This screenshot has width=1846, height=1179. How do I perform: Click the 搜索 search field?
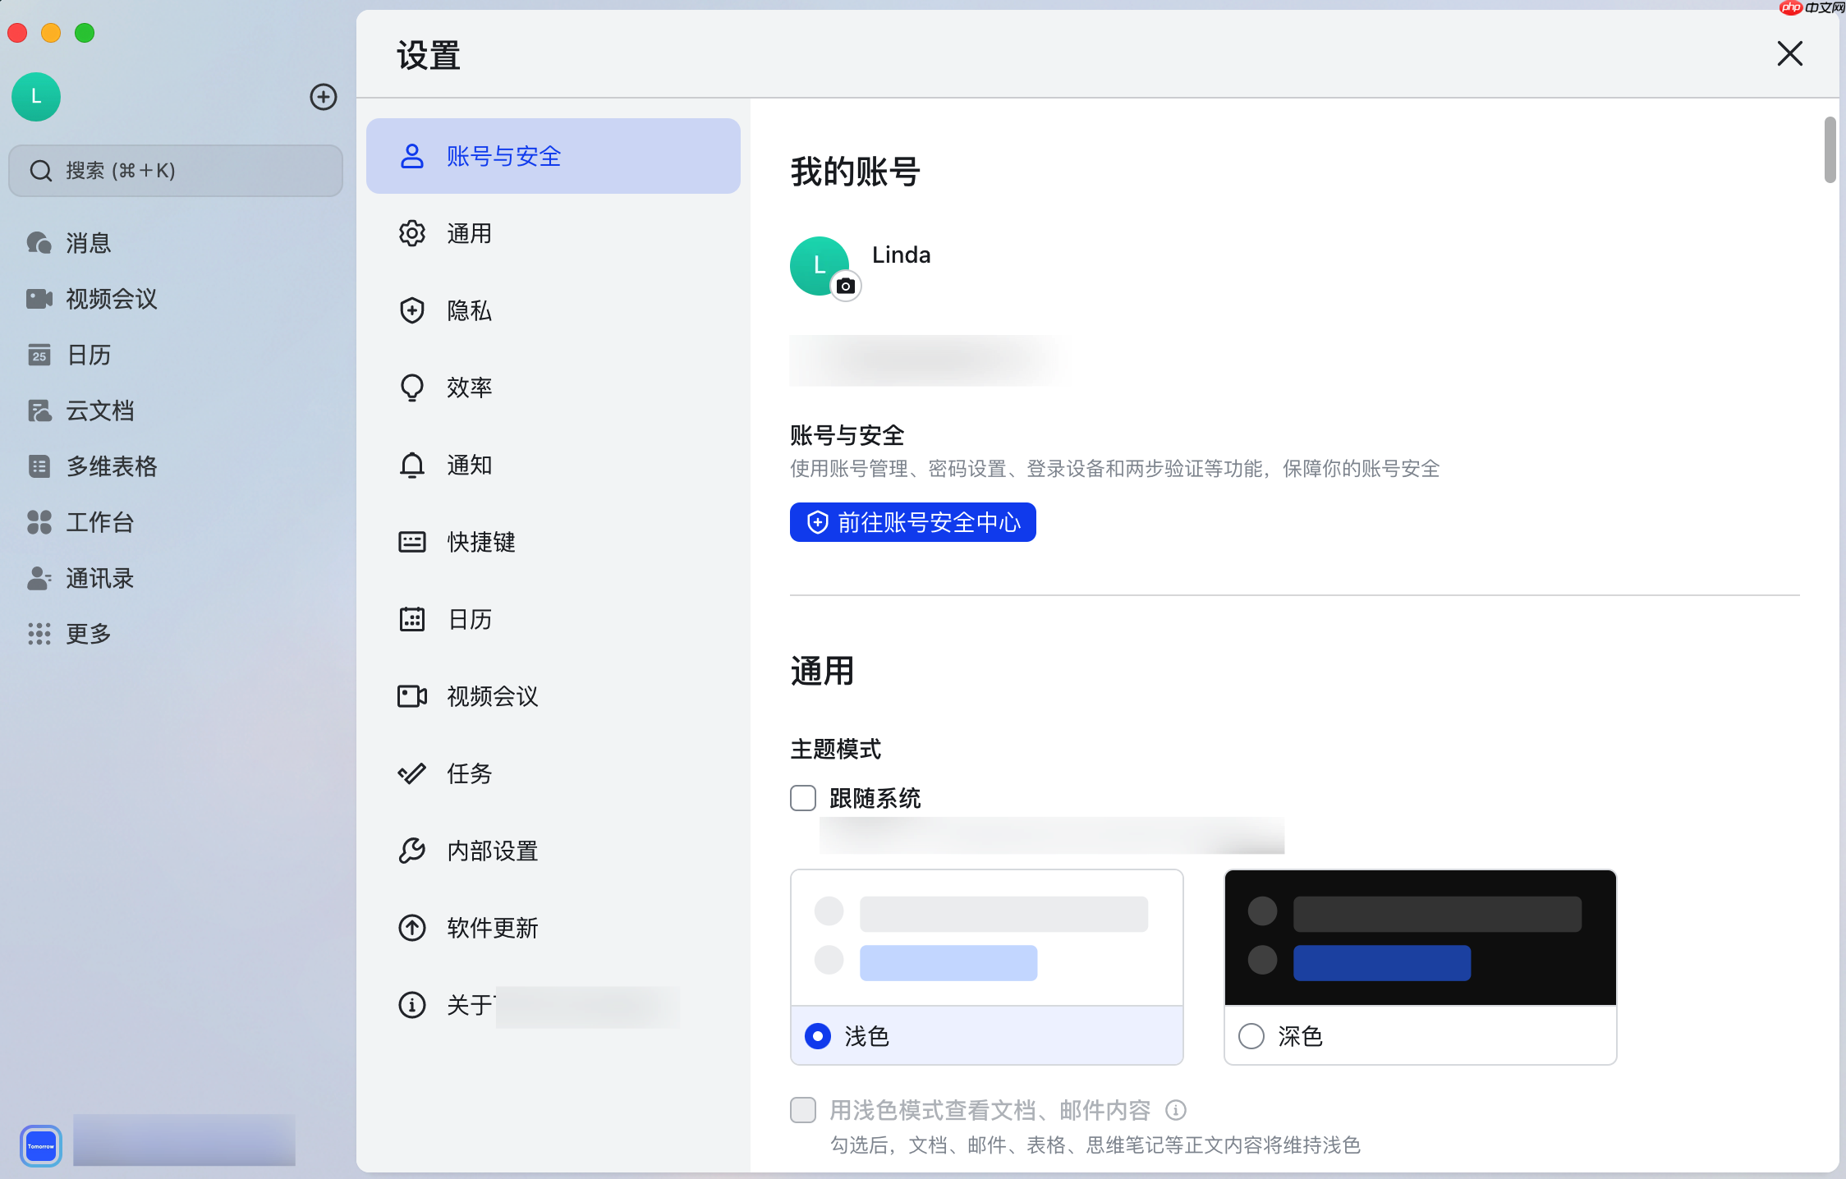pyautogui.click(x=176, y=171)
